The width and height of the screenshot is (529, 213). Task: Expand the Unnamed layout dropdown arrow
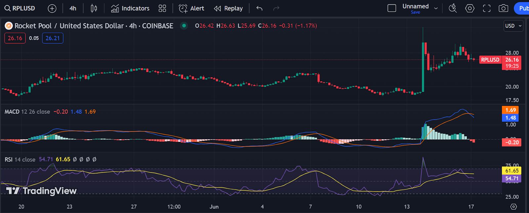coord(436,8)
